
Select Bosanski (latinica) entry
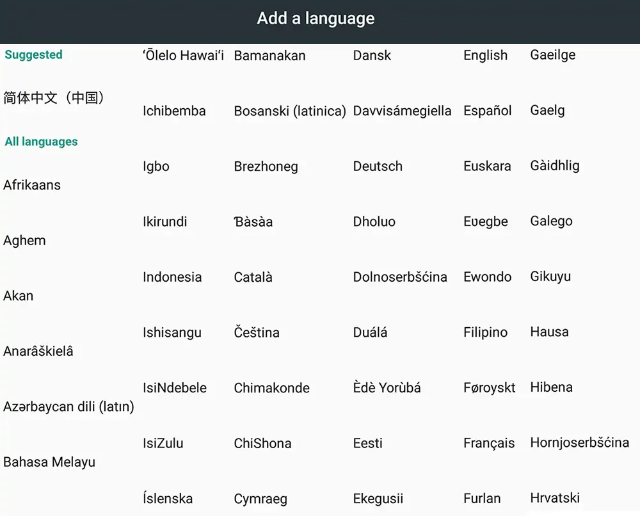point(290,111)
